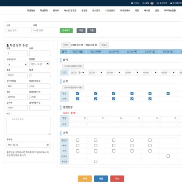Uncheck the 저녁 checkbox for 02/27

[x=150, y=99]
